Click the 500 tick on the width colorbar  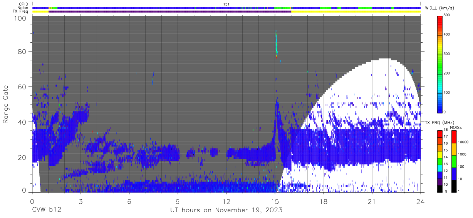pos(448,15)
